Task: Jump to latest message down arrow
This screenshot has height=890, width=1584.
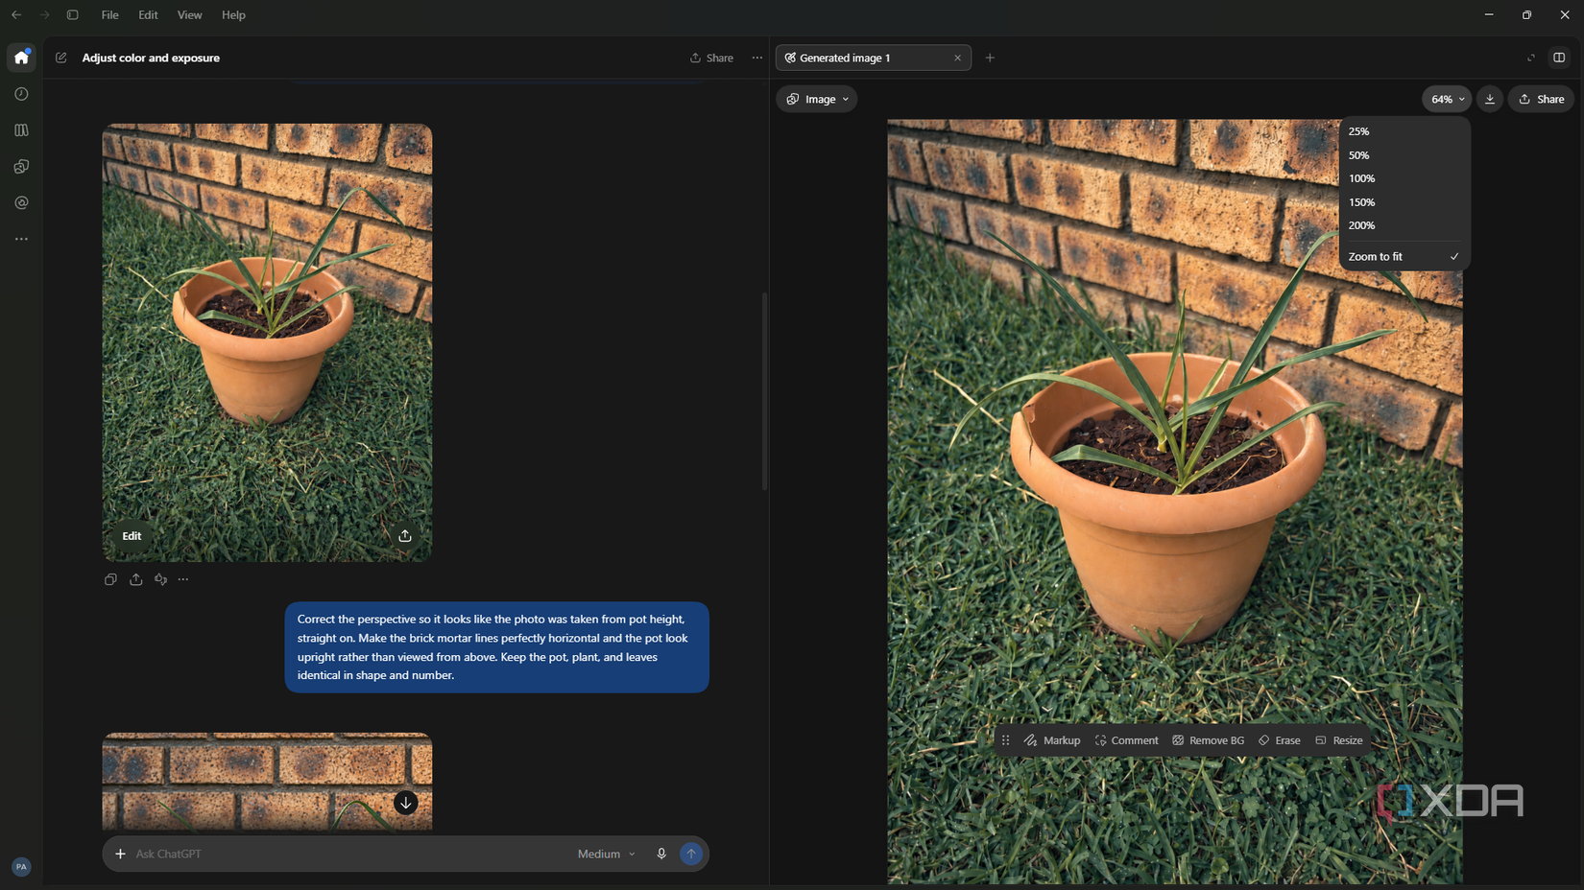Action: point(406,803)
